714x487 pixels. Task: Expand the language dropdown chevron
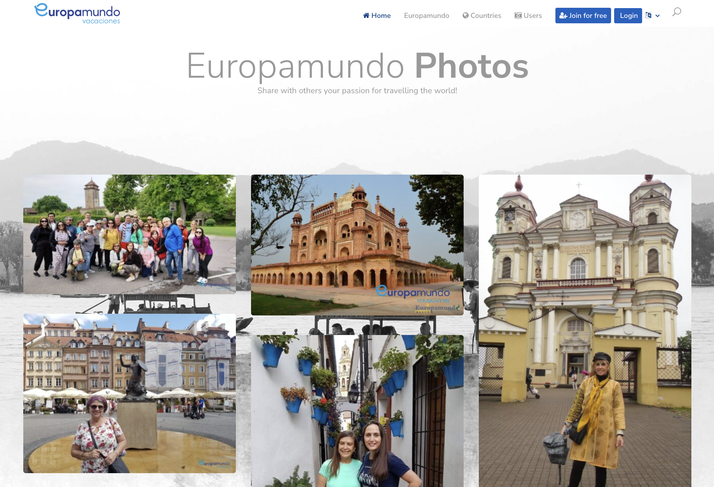[x=658, y=16]
